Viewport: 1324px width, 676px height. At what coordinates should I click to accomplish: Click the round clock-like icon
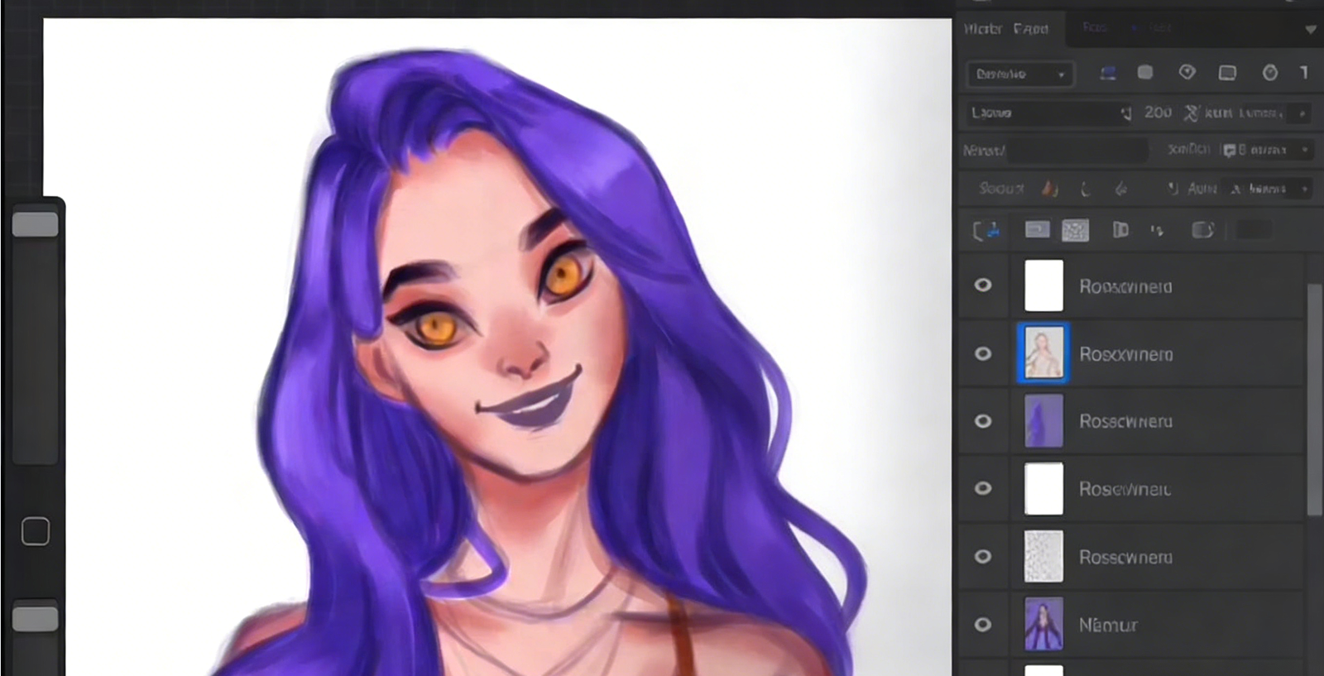1269,73
